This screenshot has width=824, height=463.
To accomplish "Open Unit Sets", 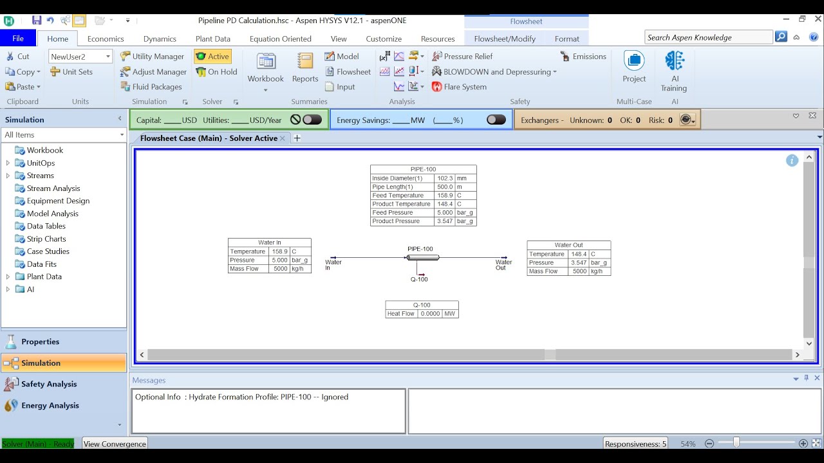I will point(71,72).
